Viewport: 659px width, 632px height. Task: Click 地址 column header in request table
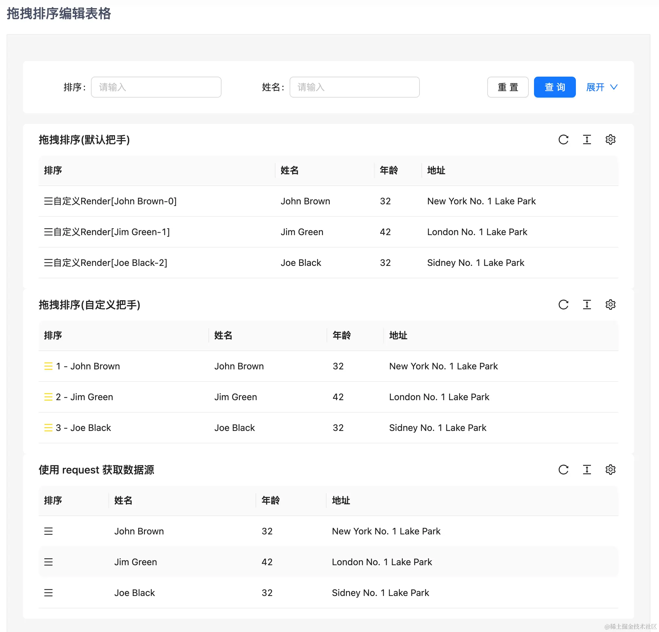[x=341, y=500]
